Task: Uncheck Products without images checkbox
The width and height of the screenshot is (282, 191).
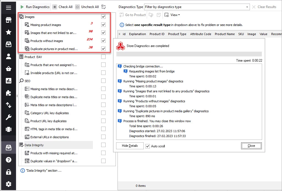Action: tap(103, 41)
